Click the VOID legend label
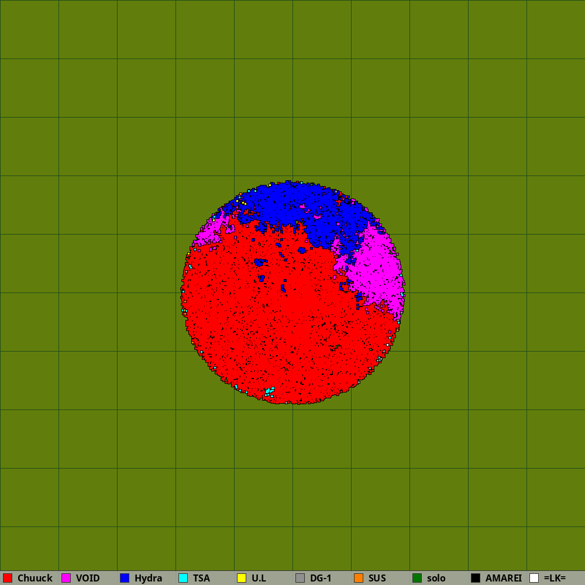Viewport: 585px width, 585px height. point(88,578)
